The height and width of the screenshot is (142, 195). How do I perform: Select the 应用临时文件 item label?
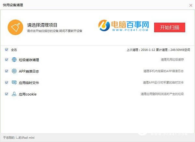click(x=29, y=83)
